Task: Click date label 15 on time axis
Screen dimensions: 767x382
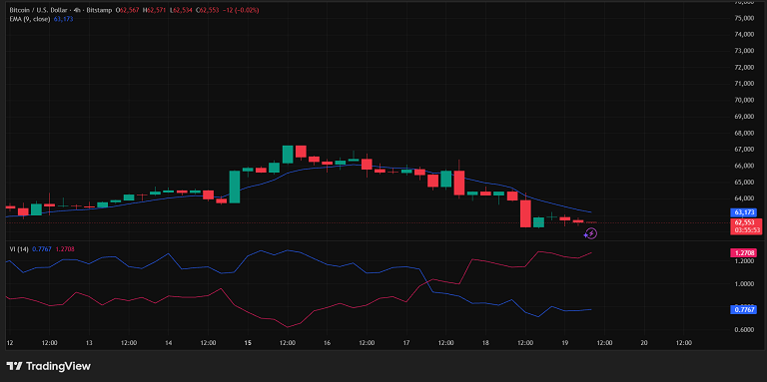Action: pos(248,343)
